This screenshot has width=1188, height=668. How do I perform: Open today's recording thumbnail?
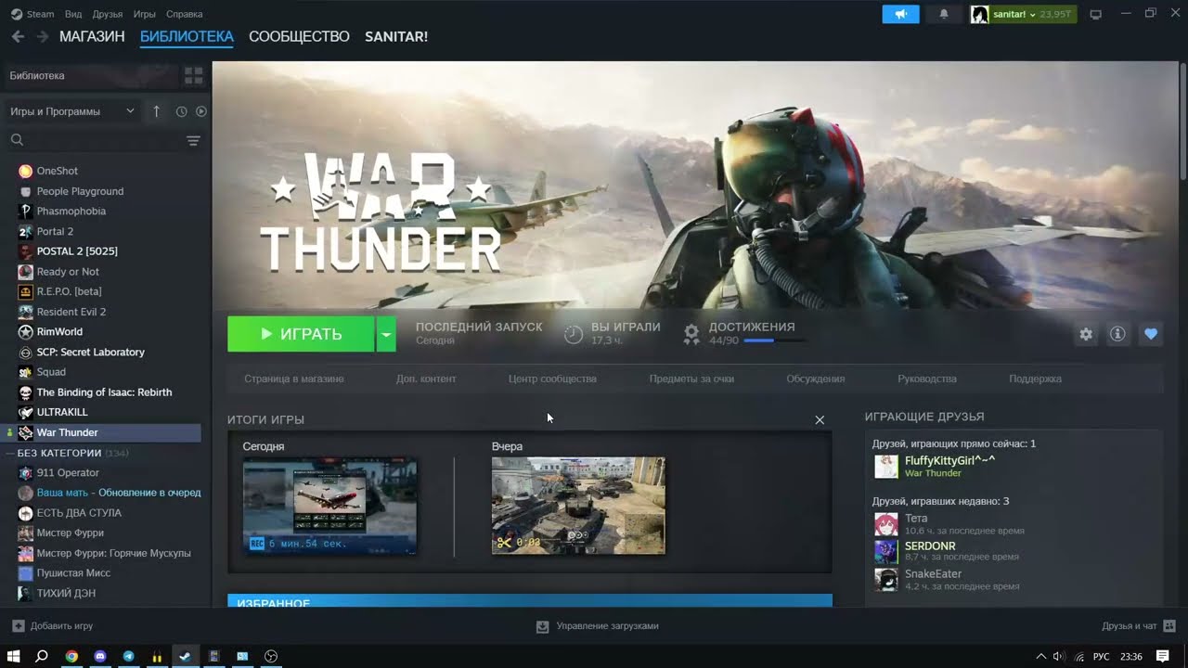[x=329, y=506]
